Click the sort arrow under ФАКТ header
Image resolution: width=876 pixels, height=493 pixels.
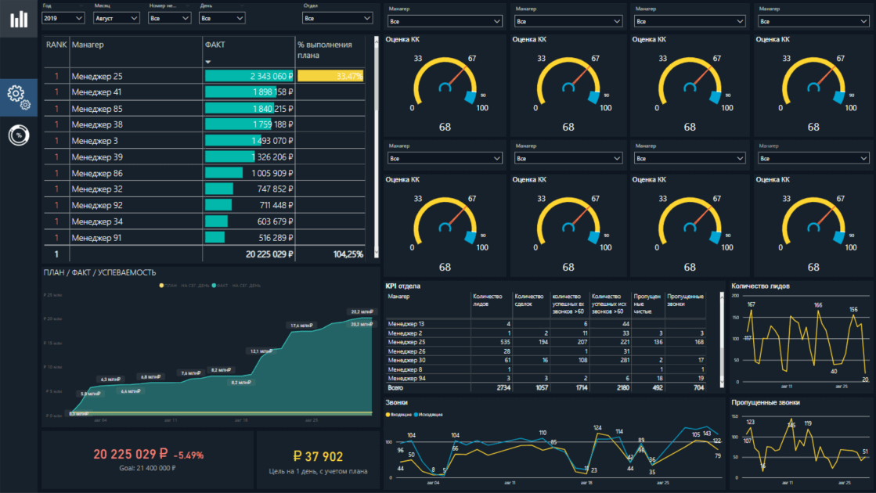[x=208, y=62]
